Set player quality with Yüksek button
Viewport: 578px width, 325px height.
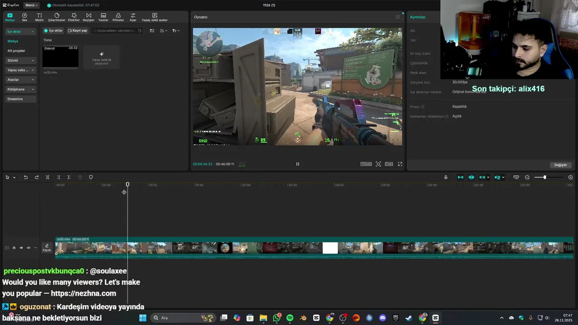pyautogui.click(x=366, y=164)
